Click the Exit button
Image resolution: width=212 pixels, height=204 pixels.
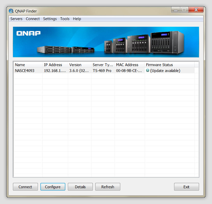187,187
